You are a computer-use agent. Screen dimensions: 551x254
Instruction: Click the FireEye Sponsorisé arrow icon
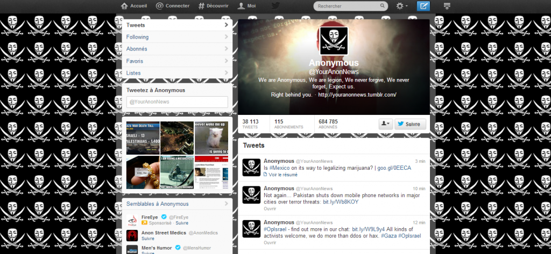tap(144, 223)
